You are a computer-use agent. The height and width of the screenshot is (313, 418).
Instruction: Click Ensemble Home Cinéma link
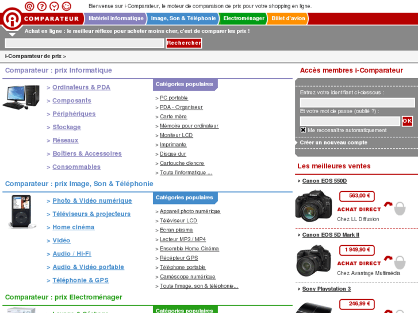pyautogui.click(x=189, y=249)
